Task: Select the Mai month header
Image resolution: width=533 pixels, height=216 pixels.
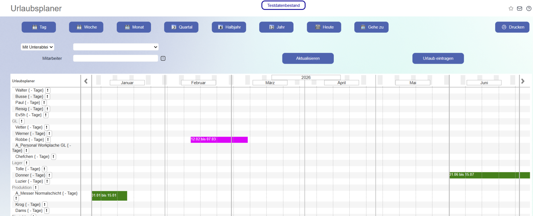Action: [x=413, y=83]
